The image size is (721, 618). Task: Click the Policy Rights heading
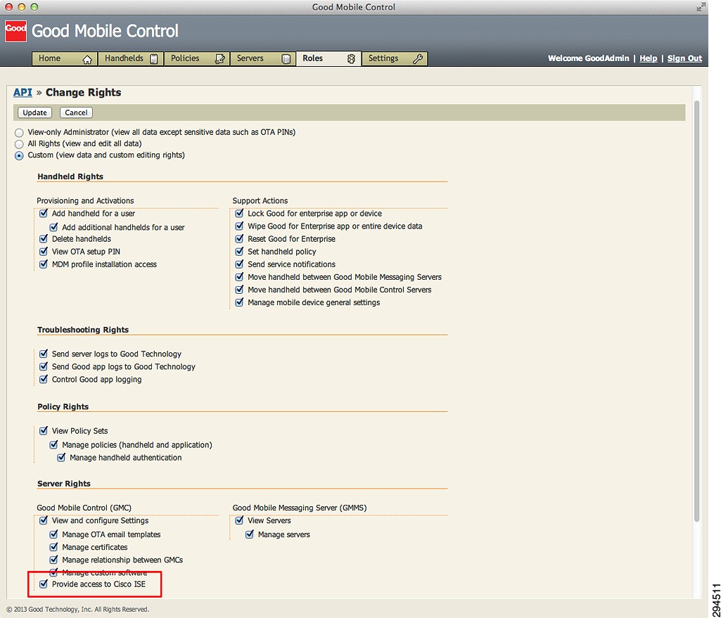63,406
